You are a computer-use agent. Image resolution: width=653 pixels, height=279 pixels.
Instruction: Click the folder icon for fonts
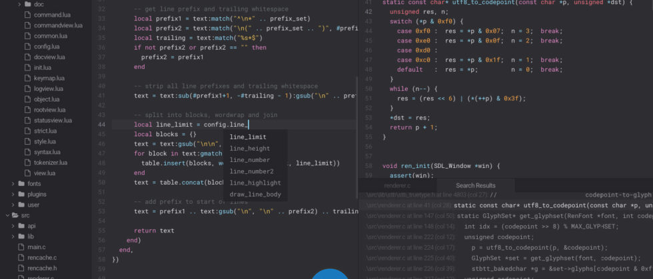click(21, 183)
